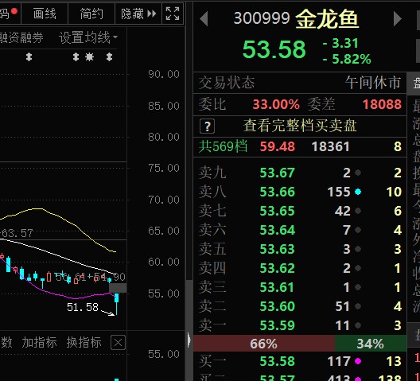Screen dimensions: 420x381
Task: Click the 51.58 low price label on chart
Action: click(83, 307)
